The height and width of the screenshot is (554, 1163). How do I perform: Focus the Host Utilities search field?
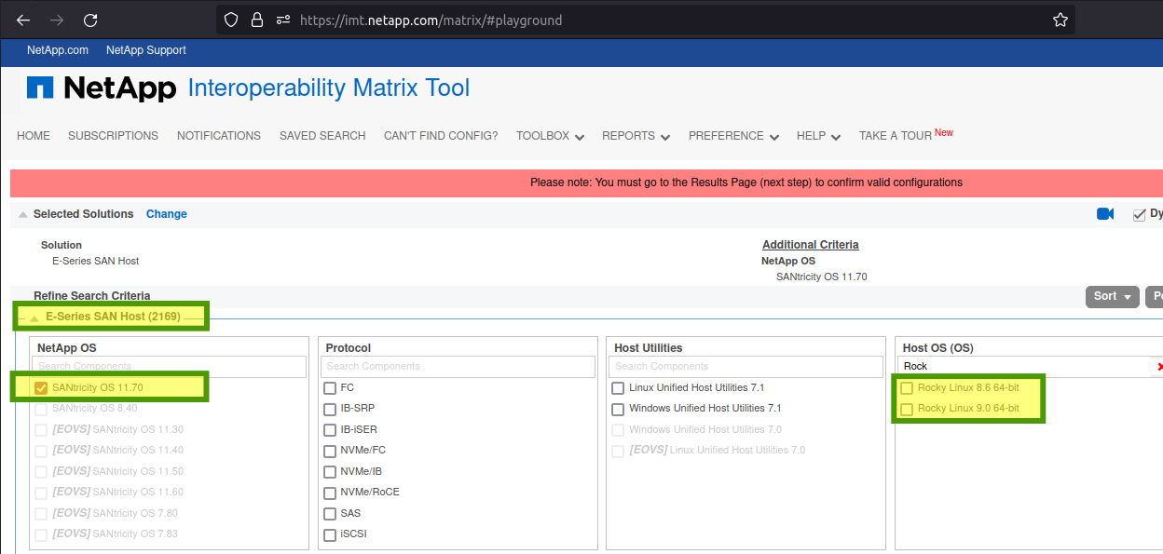pyautogui.click(x=746, y=367)
